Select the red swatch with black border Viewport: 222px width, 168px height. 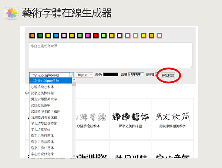pos(96,36)
